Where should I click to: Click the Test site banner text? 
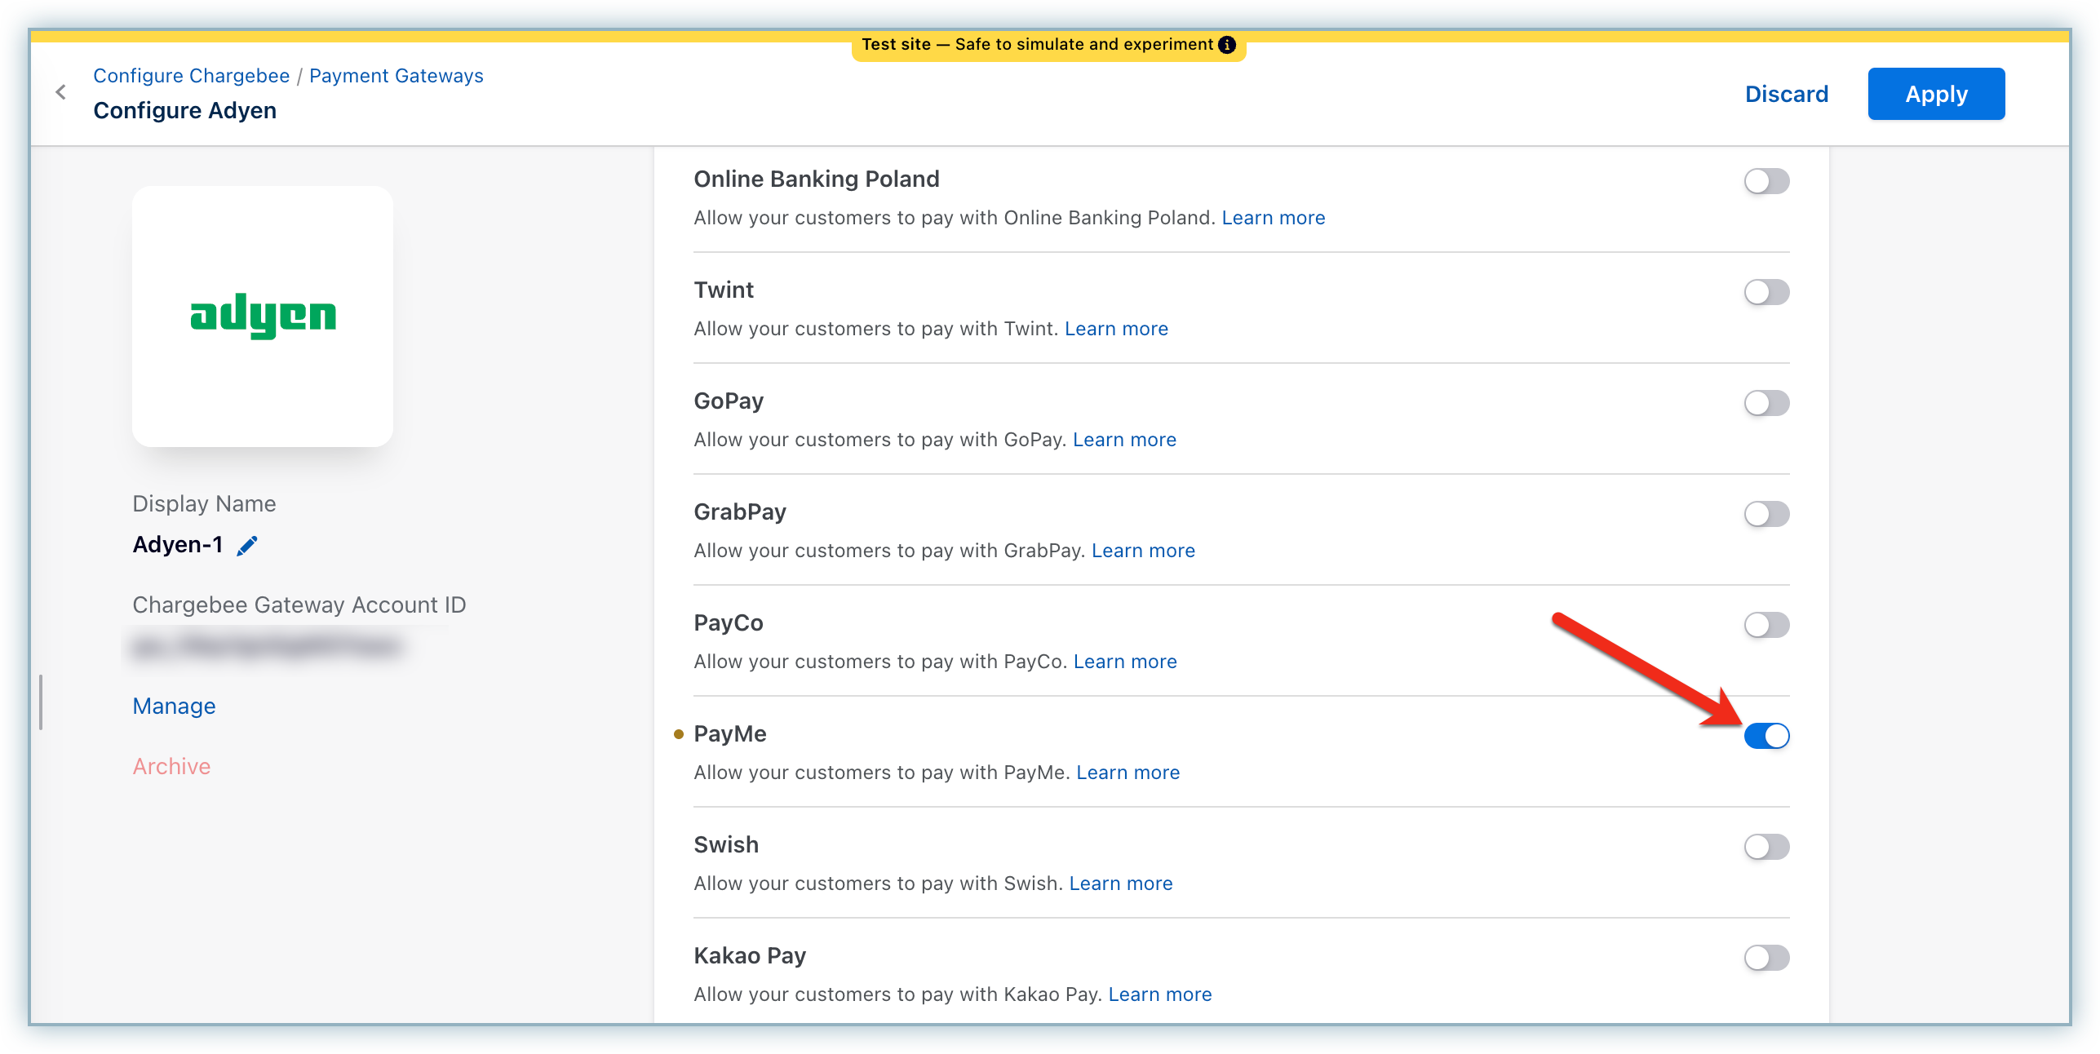(1037, 45)
